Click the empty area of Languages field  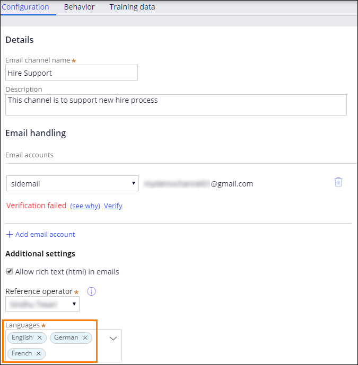point(74,353)
